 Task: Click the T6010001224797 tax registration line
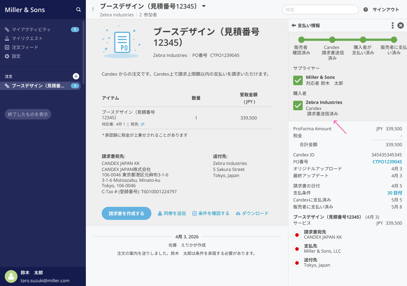139,192
